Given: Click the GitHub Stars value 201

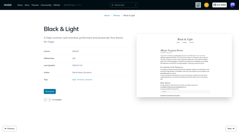Looking at the screenshot, I should pos(74,58).
